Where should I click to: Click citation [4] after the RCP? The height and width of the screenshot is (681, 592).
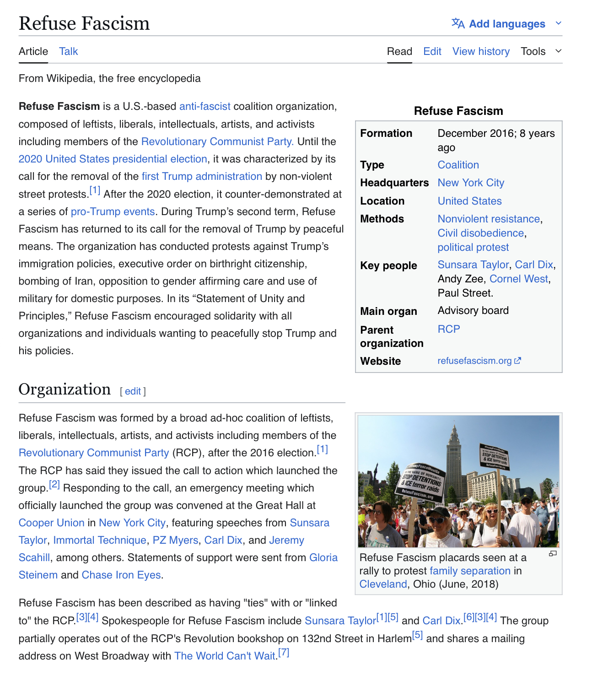coord(93,617)
